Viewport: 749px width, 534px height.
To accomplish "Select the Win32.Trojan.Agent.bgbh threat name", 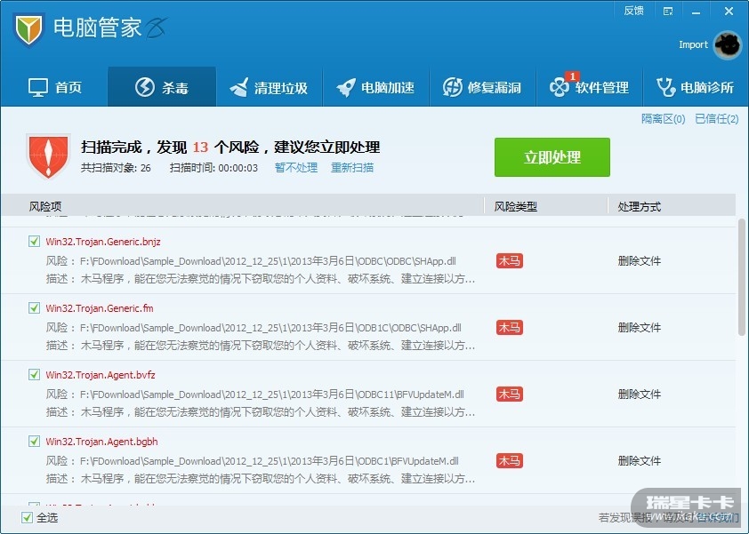I will point(101,442).
